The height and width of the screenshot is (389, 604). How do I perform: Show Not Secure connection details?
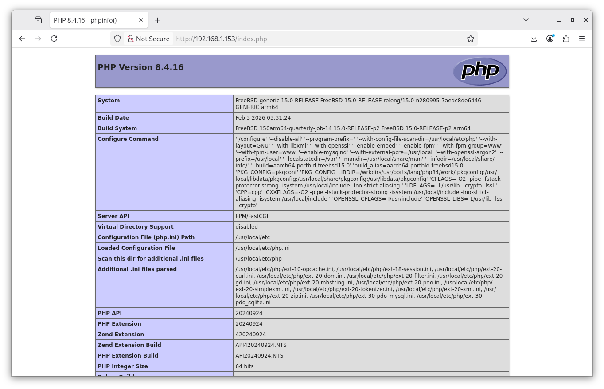click(x=148, y=39)
